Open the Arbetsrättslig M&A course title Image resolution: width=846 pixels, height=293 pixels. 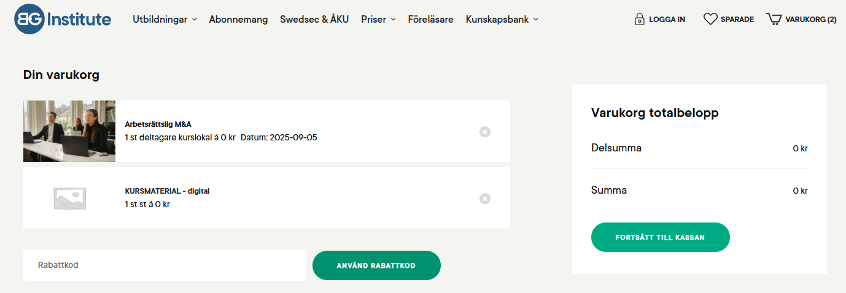[x=158, y=124]
